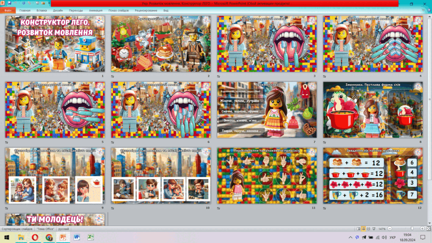Image resolution: width=432 pixels, height=243 pixels.
Task: Start the slide show from status bar icon
Action: (374, 229)
